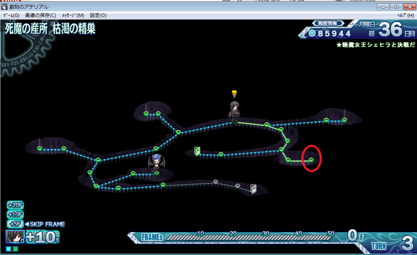Select the leftmost green node on the map
The height and width of the screenshot is (255, 417).
(40, 148)
